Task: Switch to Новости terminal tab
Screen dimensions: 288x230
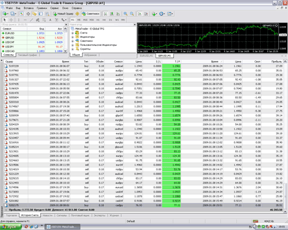Action: point(48,215)
